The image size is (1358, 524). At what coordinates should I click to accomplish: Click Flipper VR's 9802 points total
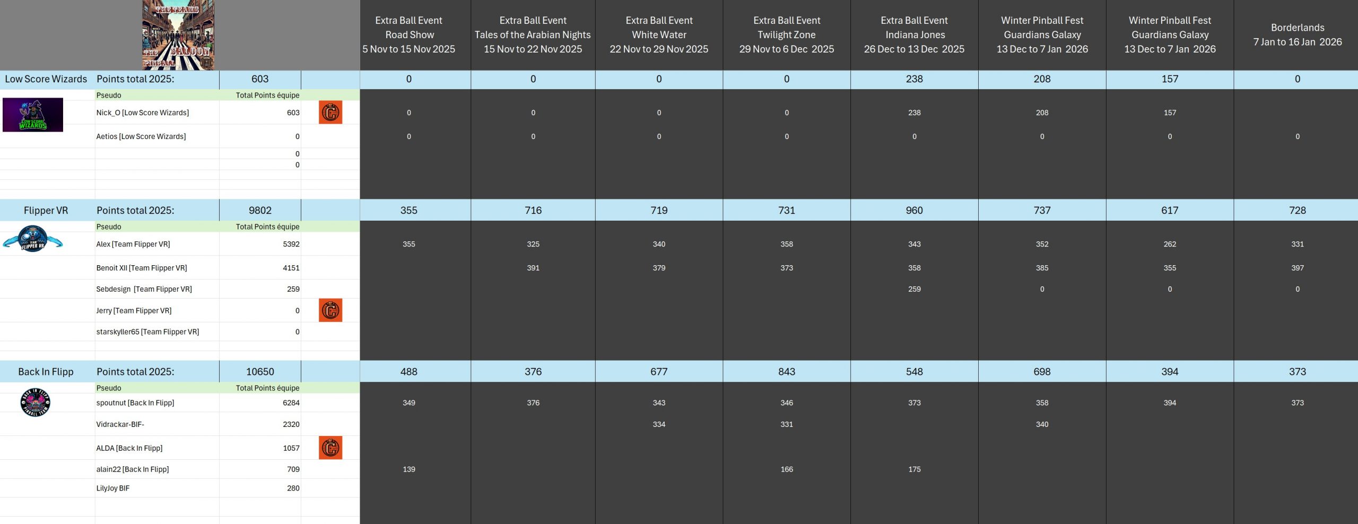(x=260, y=210)
